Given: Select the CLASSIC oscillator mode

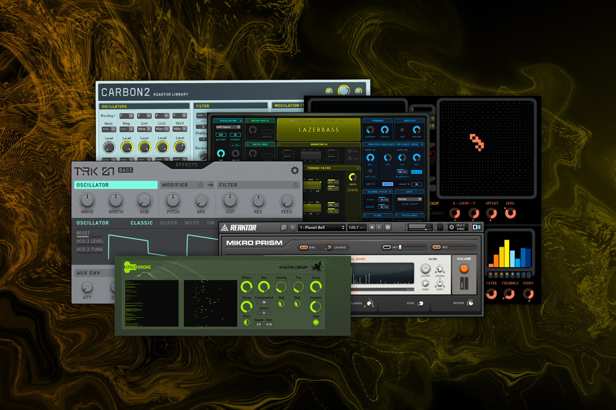Looking at the screenshot, I should tap(142, 223).
